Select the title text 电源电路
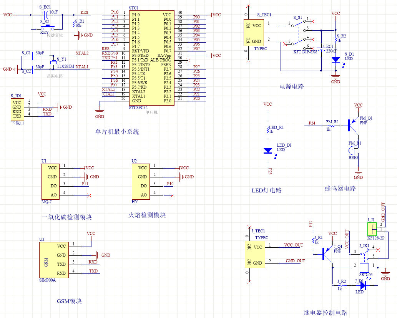The image size is (397, 318). 292,86
